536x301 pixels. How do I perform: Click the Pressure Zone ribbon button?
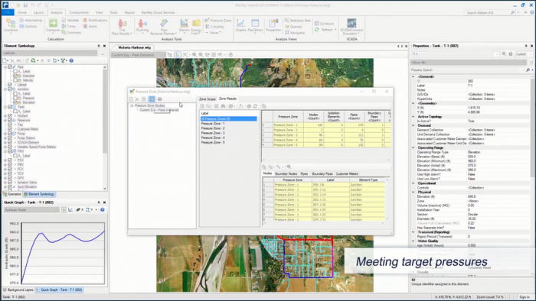coord(218,21)
